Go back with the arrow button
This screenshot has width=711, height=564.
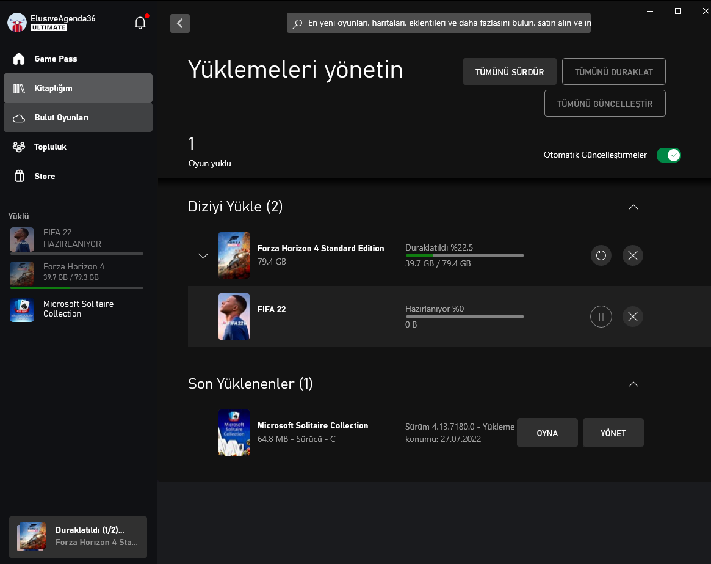180,23
